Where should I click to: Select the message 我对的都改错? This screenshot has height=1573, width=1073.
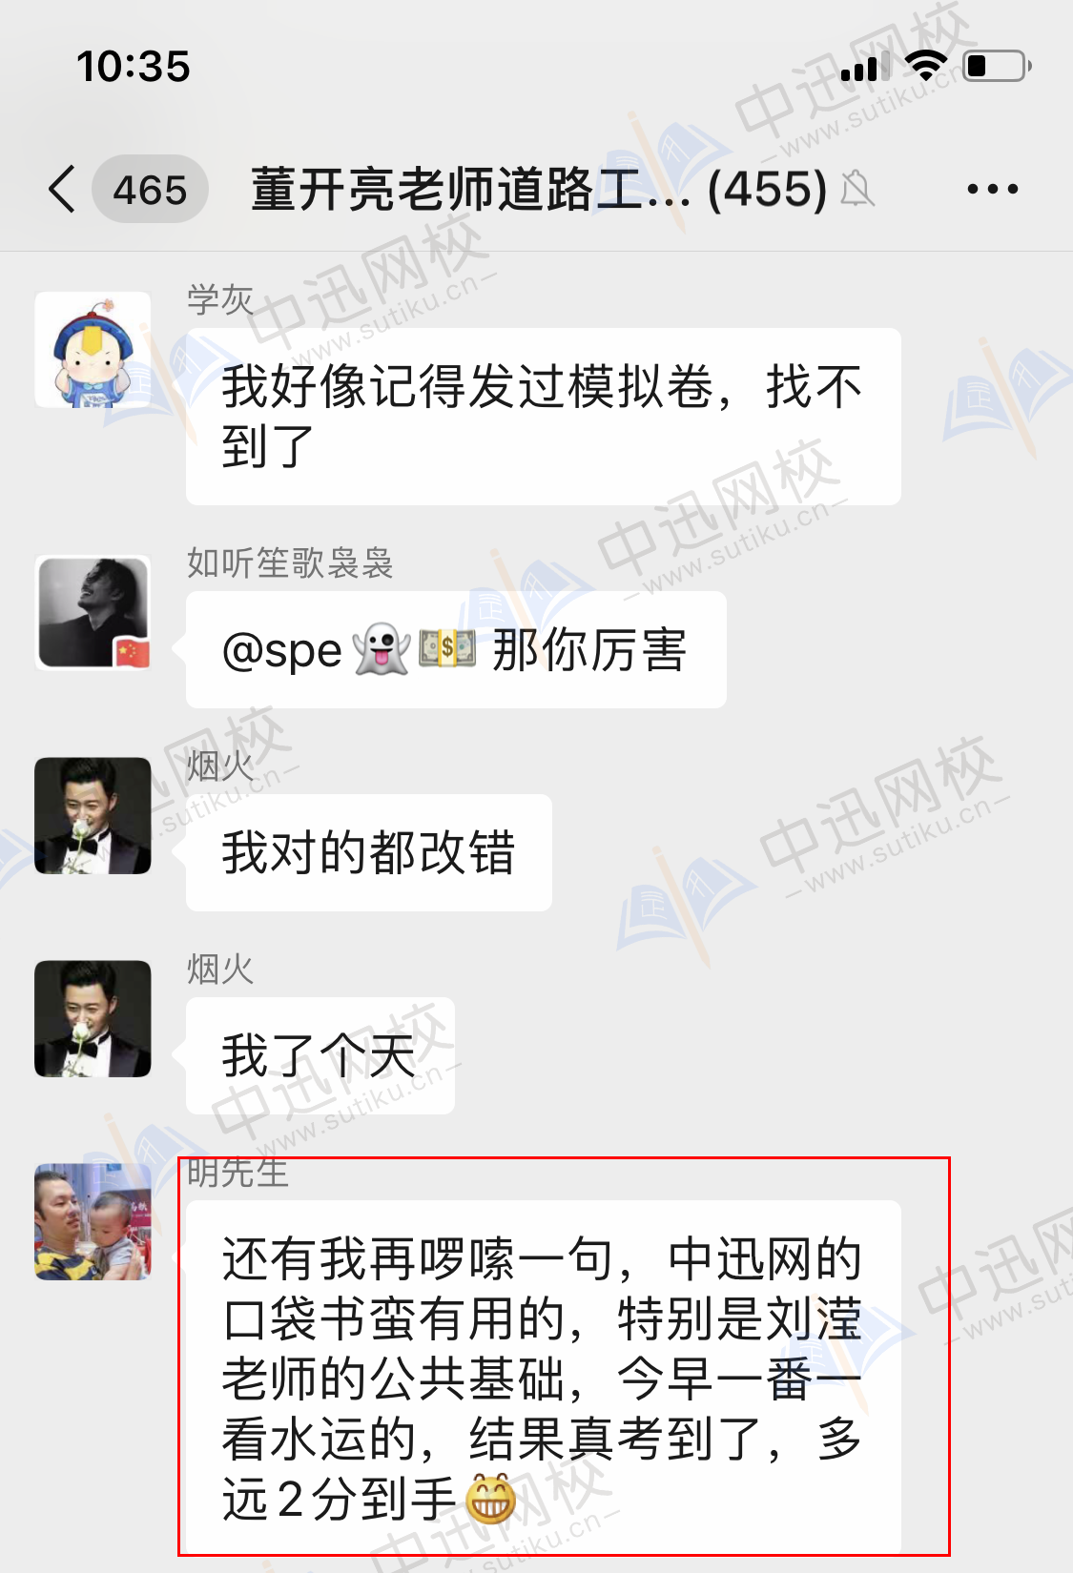(x=368, y=852)
